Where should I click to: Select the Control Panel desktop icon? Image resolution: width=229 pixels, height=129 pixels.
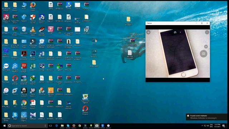pyautogui.click(x=24, y=43)
